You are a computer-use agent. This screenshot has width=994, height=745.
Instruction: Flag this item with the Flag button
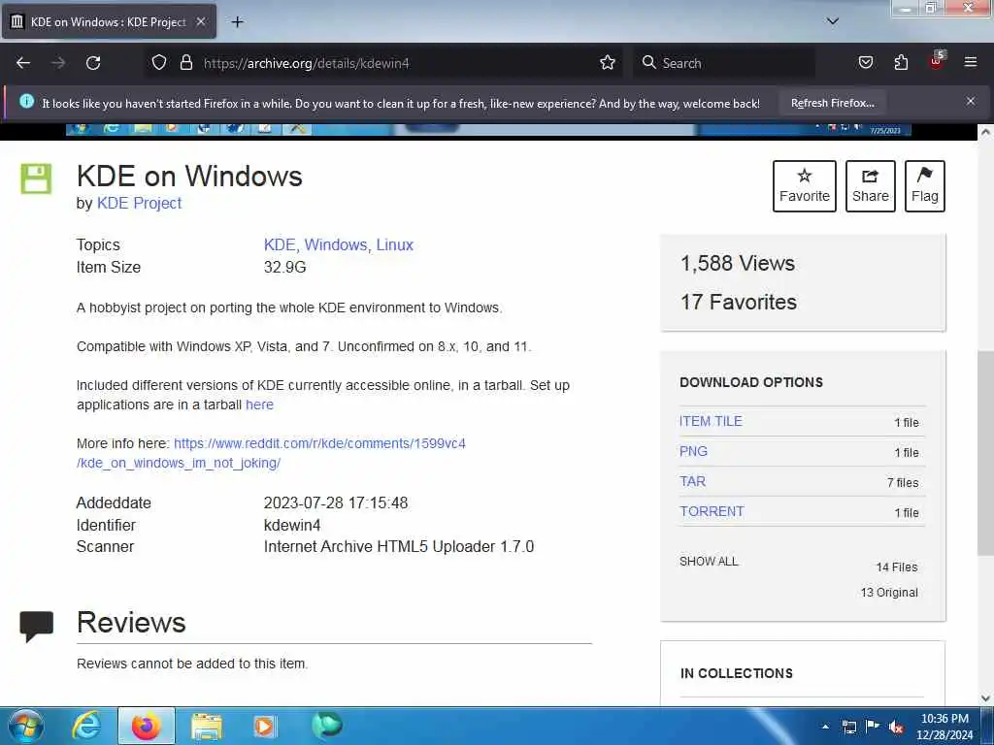(925, 186)
